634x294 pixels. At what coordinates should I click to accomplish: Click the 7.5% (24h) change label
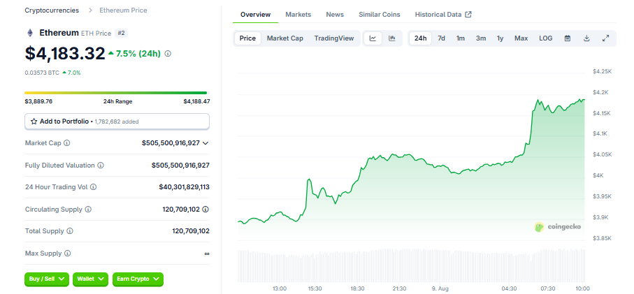point(138,53)
